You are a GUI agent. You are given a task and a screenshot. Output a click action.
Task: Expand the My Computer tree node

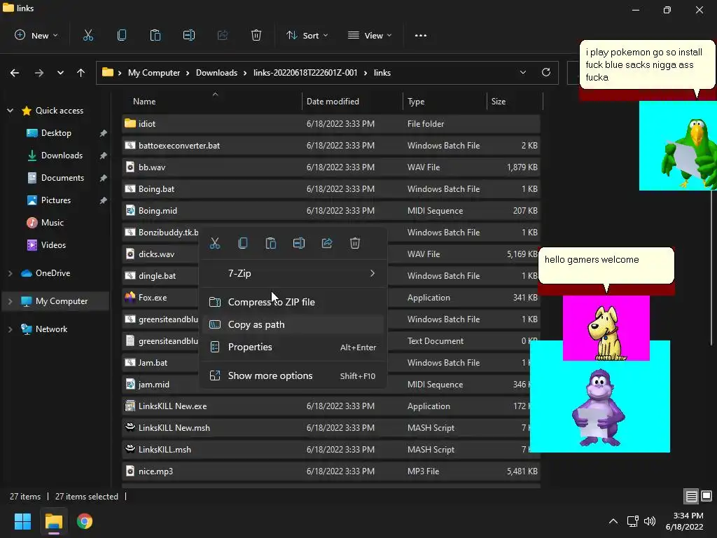pyautogui.click(x=10, y=301)
